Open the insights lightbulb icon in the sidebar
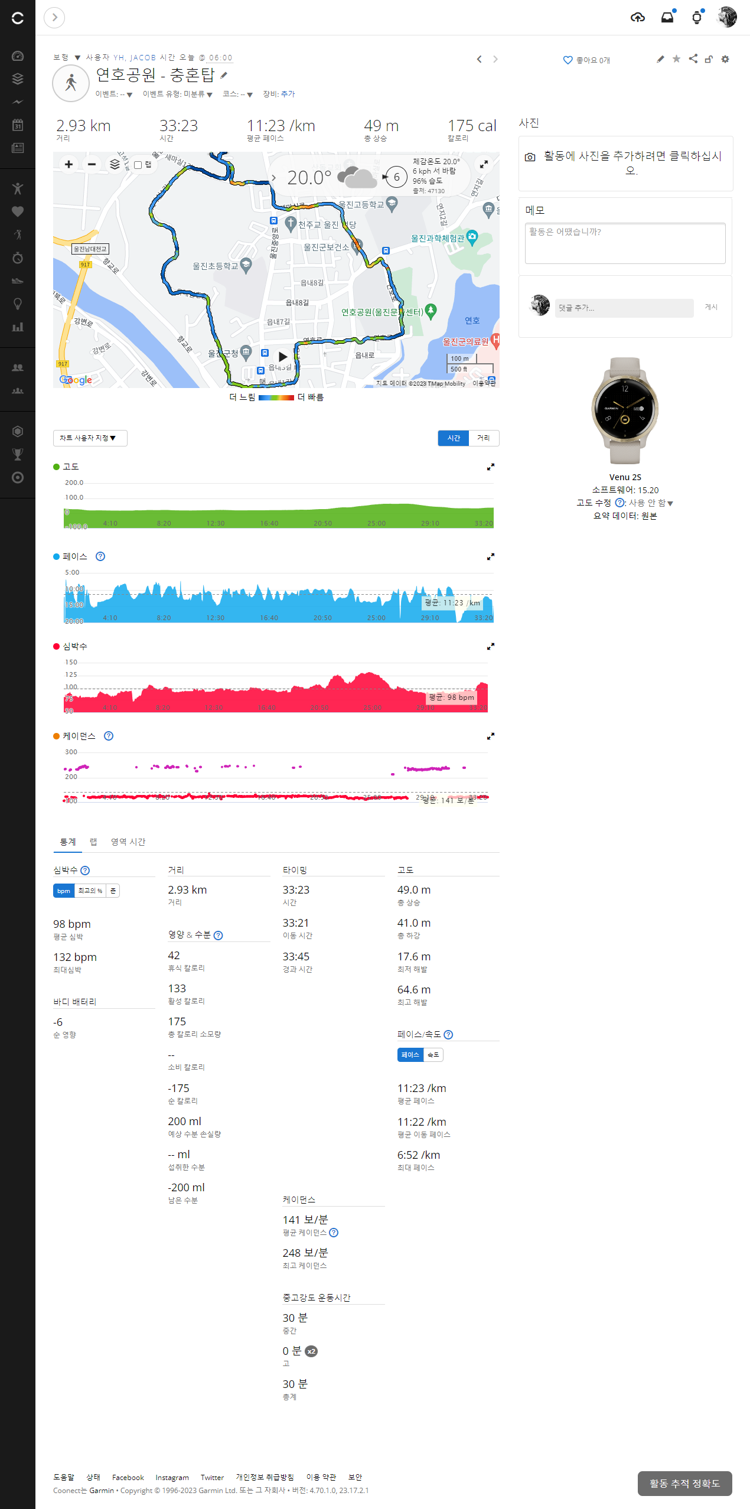The height and width of the screenshot is (1509, 750). (x=18, y=304)
